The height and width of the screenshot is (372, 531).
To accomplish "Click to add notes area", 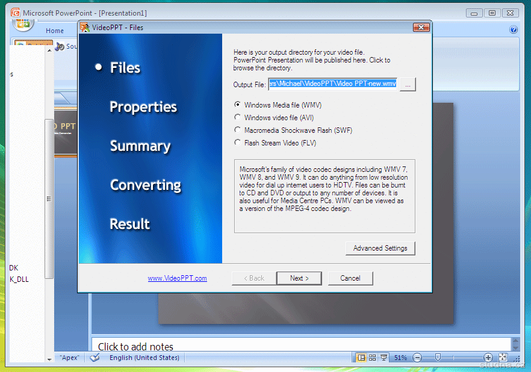I will click(301, 344).
